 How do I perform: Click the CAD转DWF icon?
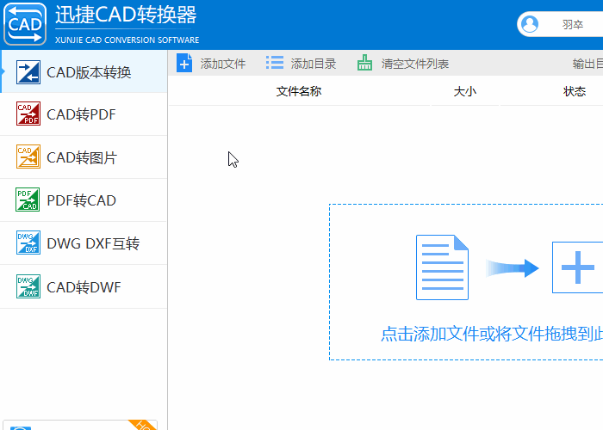click(x=28, y=286)
